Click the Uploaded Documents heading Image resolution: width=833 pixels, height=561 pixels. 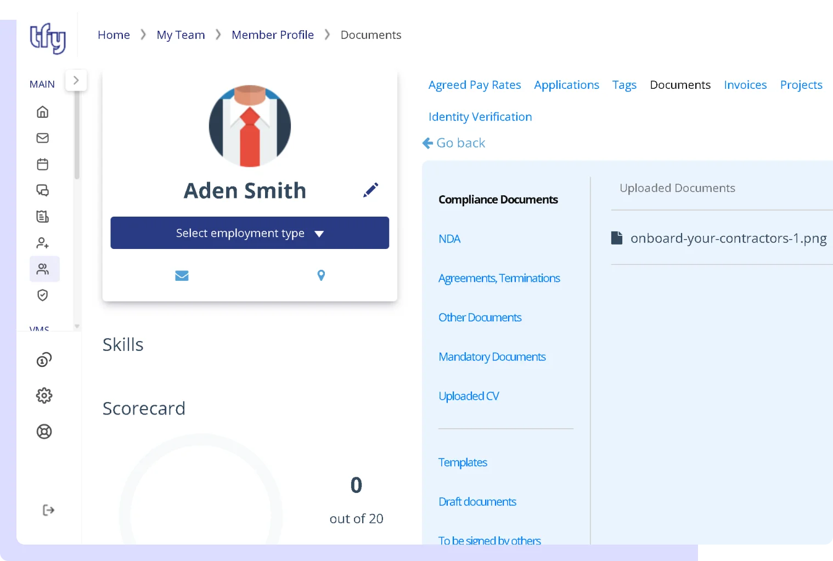click(677, 188)
